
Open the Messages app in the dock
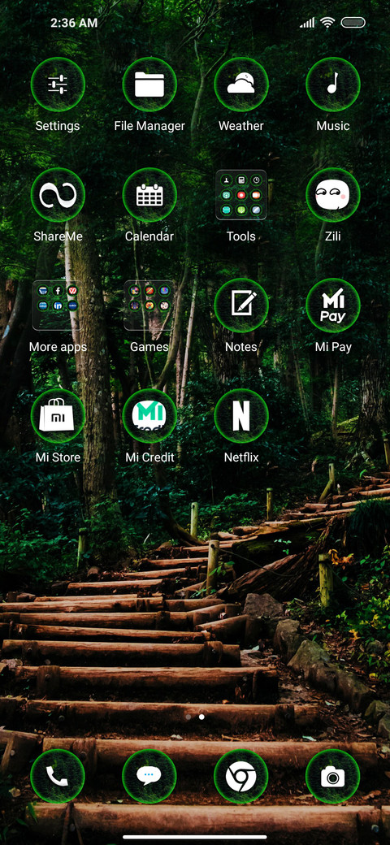(149, 777)
